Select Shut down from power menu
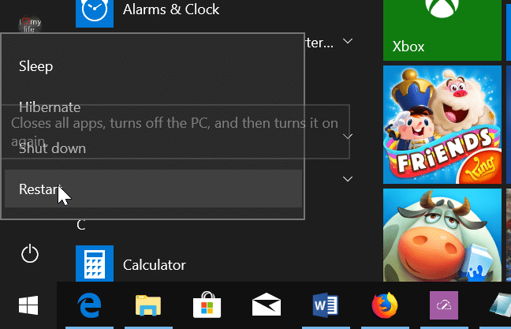 (52, 148)
